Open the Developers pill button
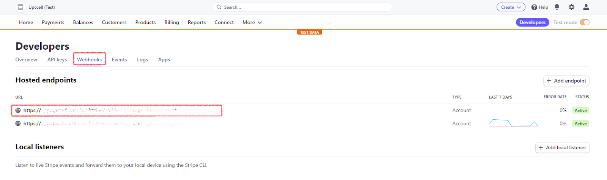This screenshot has width=607, height=180. tap(532, 22)
